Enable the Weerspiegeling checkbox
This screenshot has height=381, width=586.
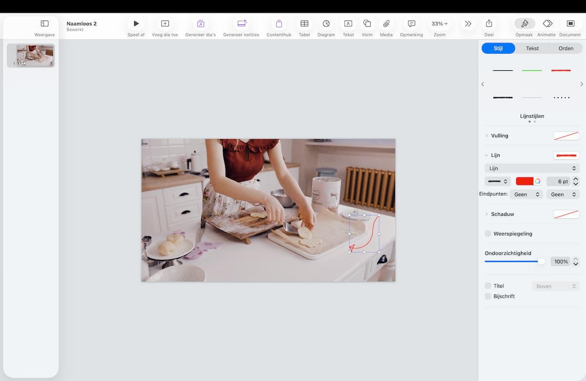point(488,233)
